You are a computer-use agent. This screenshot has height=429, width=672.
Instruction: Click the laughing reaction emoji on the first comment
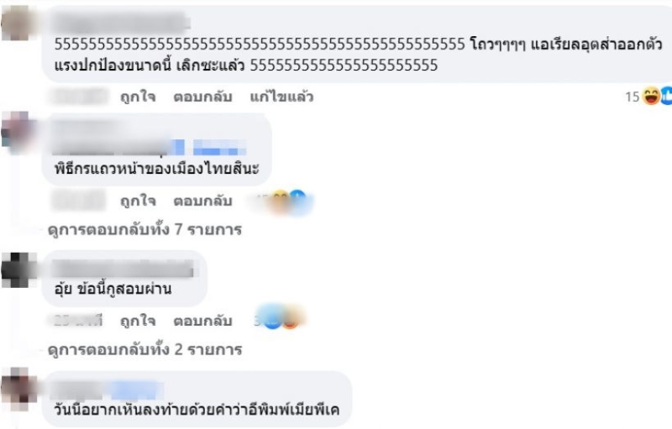[651, 96]
